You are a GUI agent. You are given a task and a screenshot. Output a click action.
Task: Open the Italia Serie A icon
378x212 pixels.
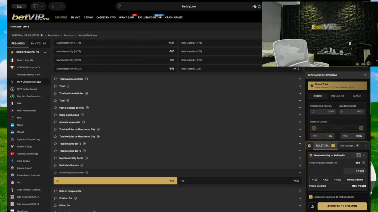coord(12,161)
